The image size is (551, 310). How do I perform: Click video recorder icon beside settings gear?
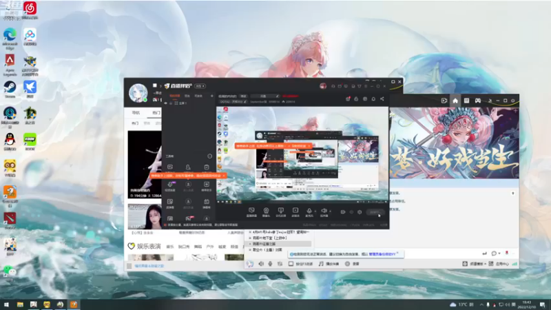pyautogui.click(x=343, y=212)
